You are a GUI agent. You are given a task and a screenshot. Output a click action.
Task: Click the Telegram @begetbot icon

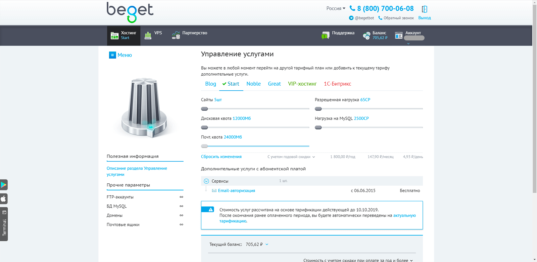click(351, 18)
